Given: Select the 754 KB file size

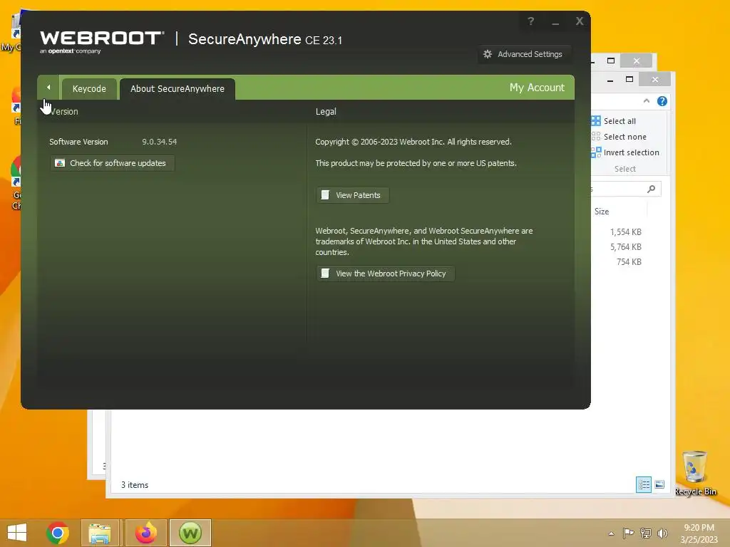Looking at the screenshot, I should click(629, 262).
